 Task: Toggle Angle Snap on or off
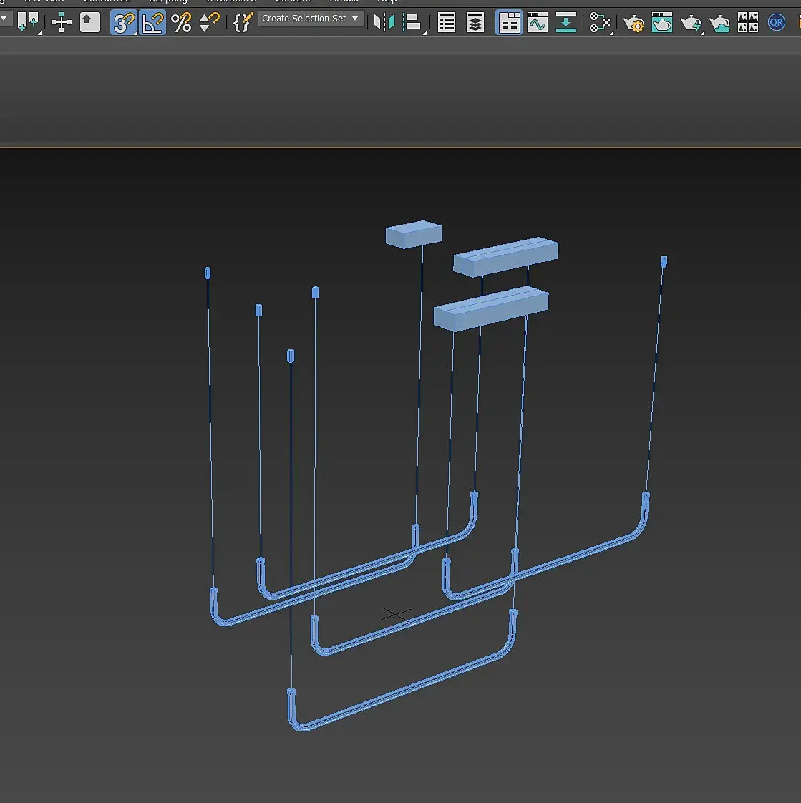point(152,23)
